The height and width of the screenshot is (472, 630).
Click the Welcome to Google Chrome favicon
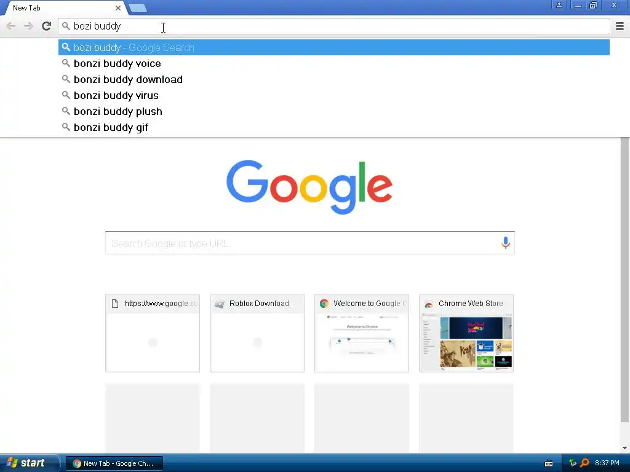point(324,304)
